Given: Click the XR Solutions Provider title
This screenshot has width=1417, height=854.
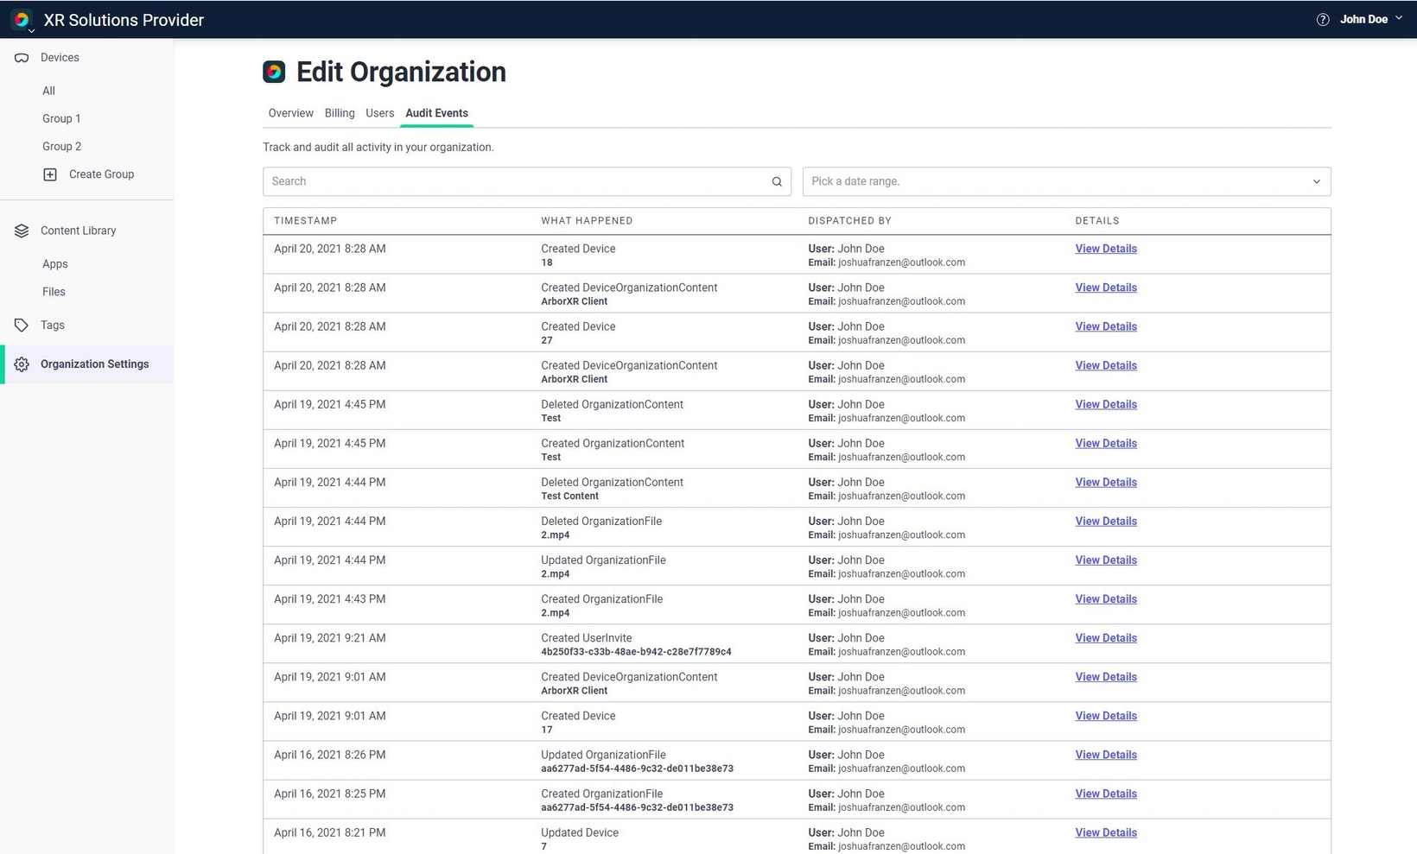Looking at the screenshot, I should [x=124, y=20].
